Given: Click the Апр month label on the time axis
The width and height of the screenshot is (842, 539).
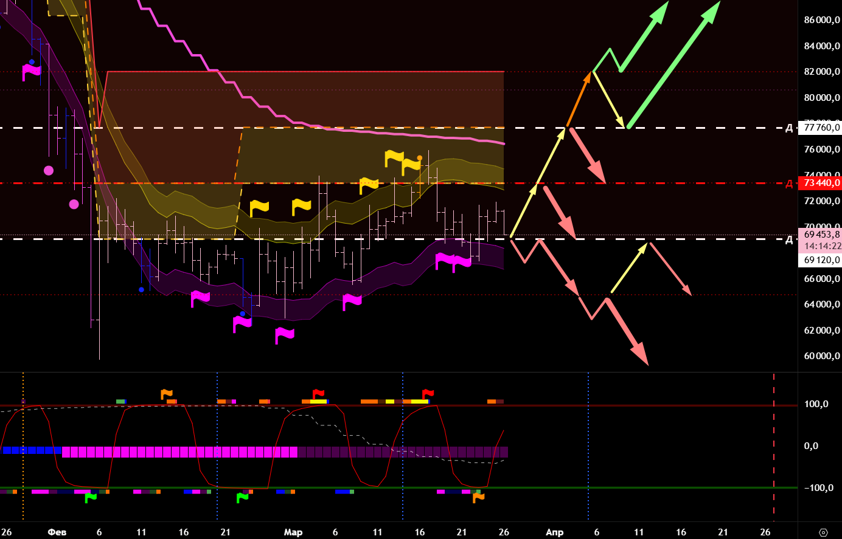Looking at the screenshot, I should tap(554, 532).
